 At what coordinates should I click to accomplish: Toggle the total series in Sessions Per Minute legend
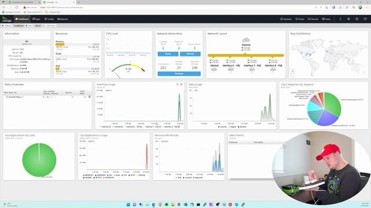[179, 177]
